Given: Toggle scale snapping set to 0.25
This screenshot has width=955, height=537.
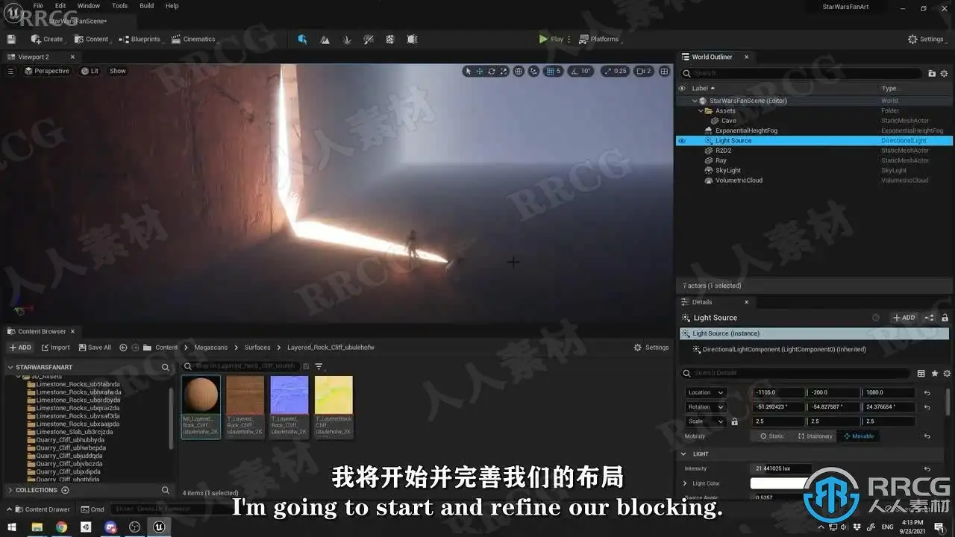Looking at the screenshot, I should (x=615, y=72).
